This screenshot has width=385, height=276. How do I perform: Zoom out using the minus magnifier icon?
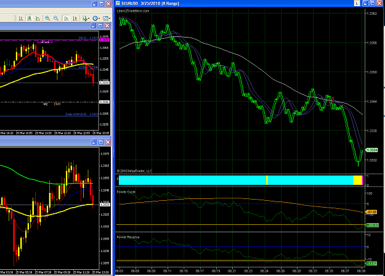pyautogui.click(x=56, y=18)
